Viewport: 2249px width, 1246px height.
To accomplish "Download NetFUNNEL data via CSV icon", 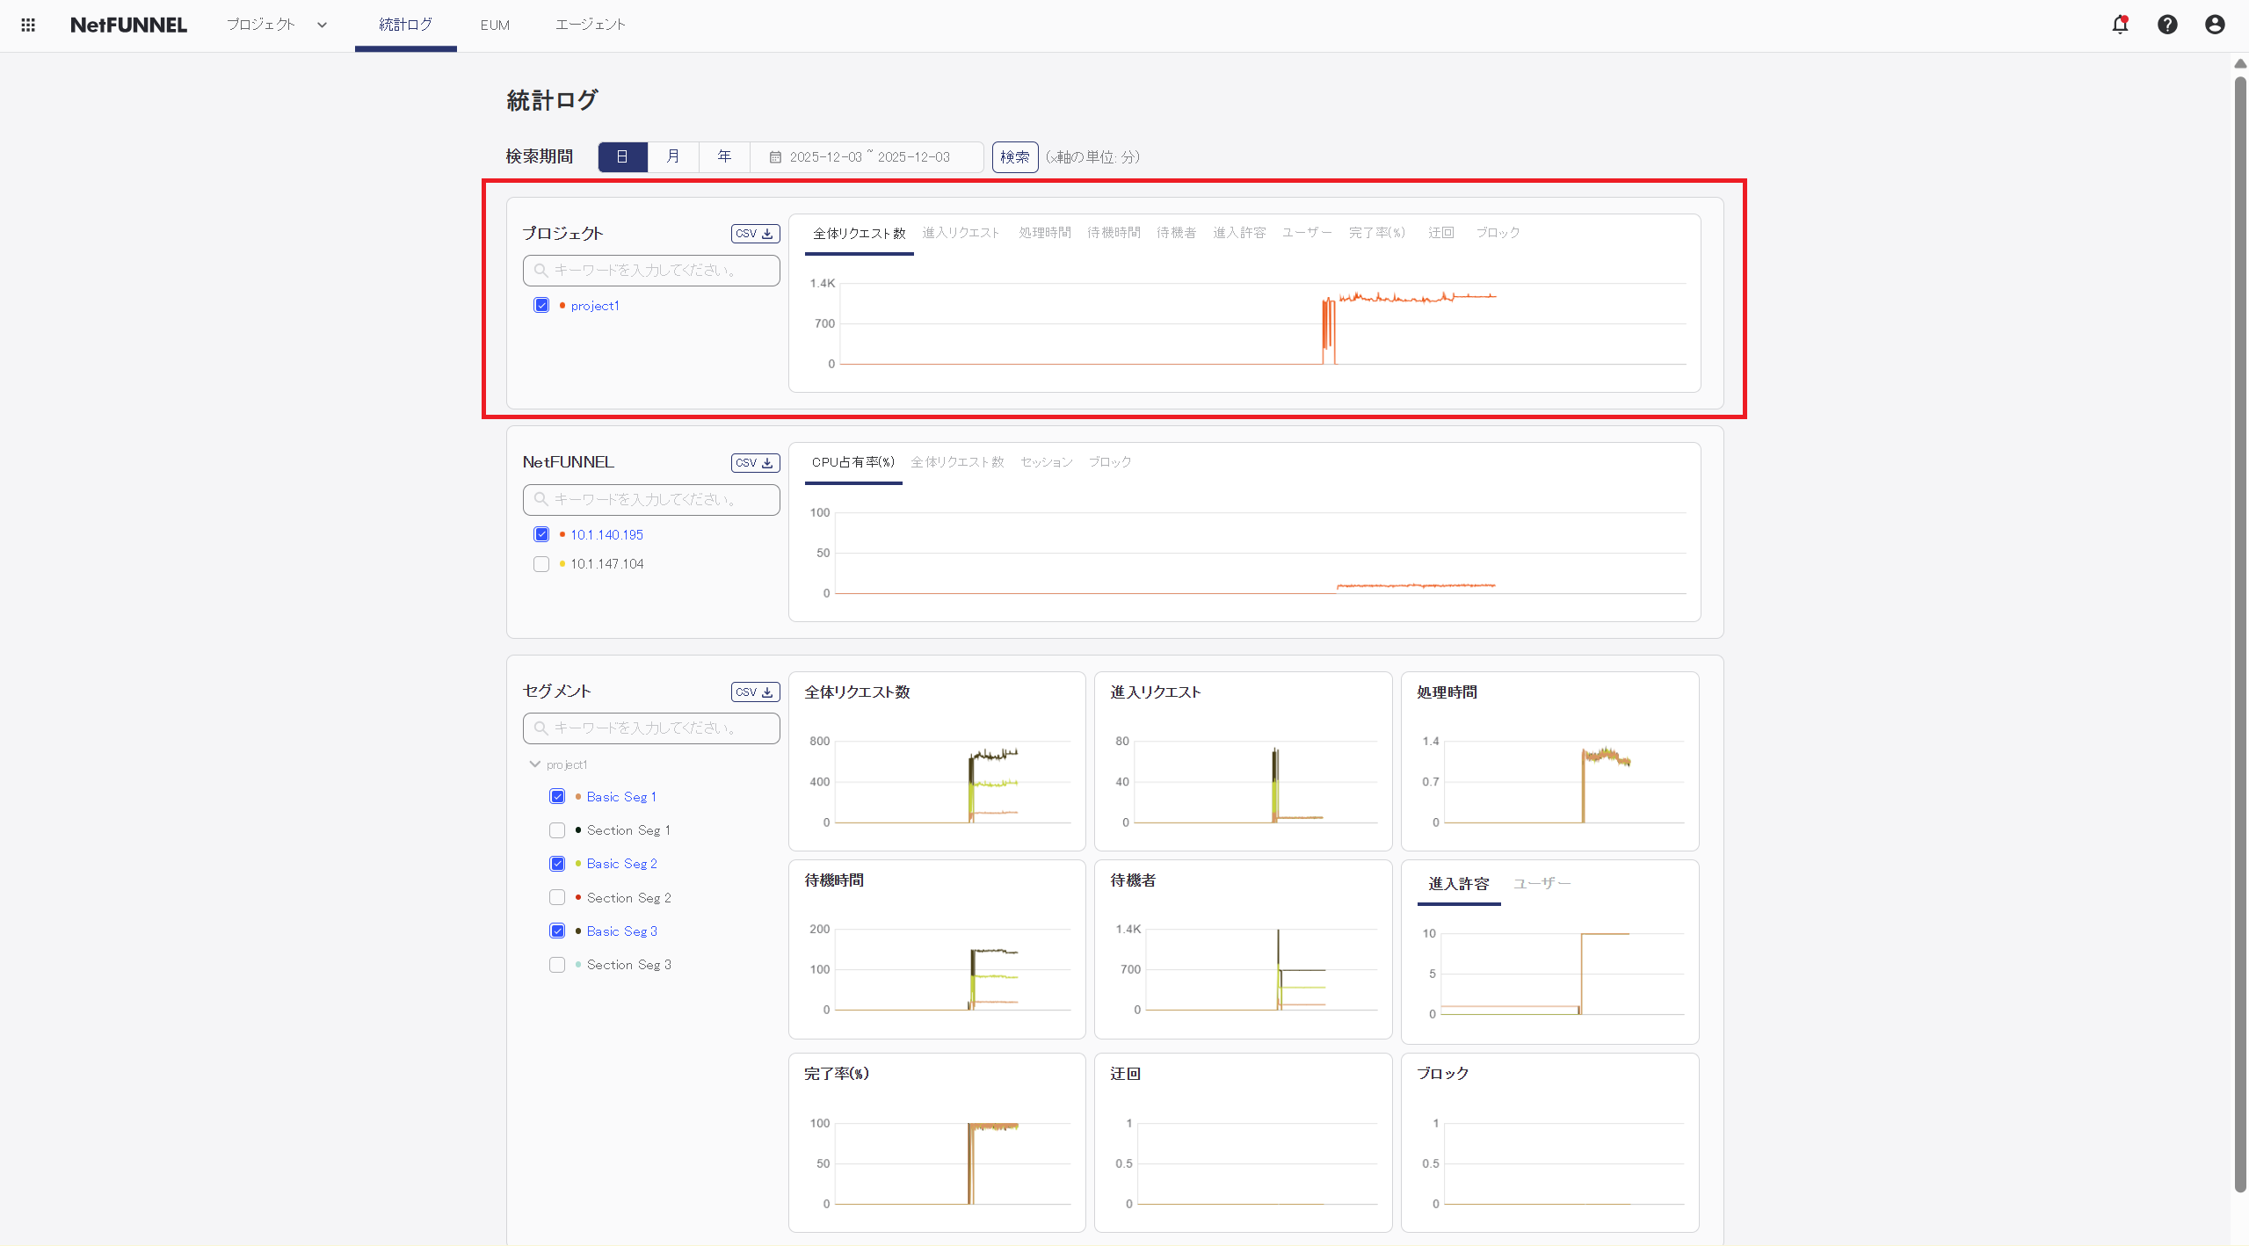I will coord(754,462).
